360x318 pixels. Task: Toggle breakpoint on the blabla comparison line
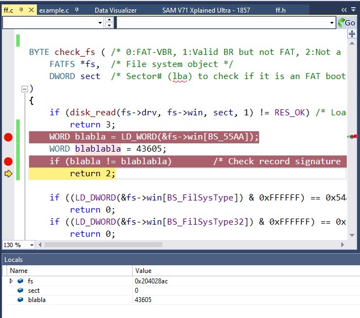pos(8,161)
